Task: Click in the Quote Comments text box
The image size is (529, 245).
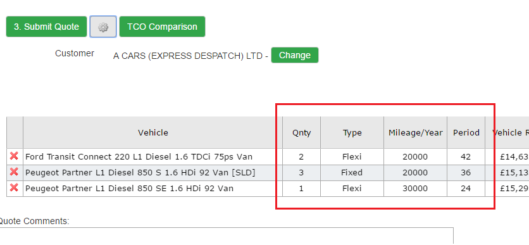Action: pyautogui.click(x=227, y=236)
